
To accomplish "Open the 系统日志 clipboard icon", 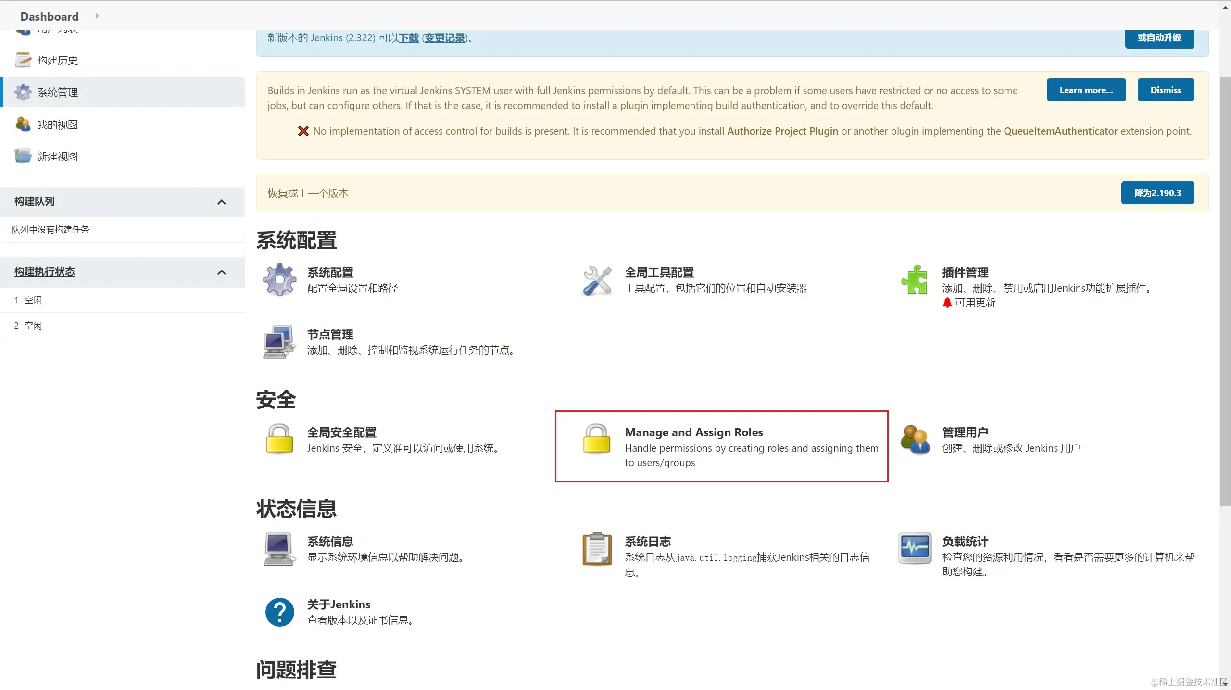I will 597,548.
